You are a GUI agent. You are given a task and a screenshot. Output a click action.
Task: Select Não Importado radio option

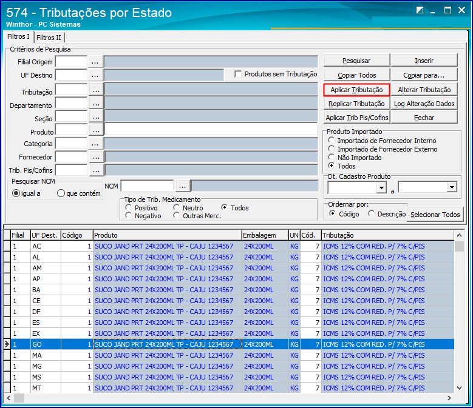pos(332,157)
